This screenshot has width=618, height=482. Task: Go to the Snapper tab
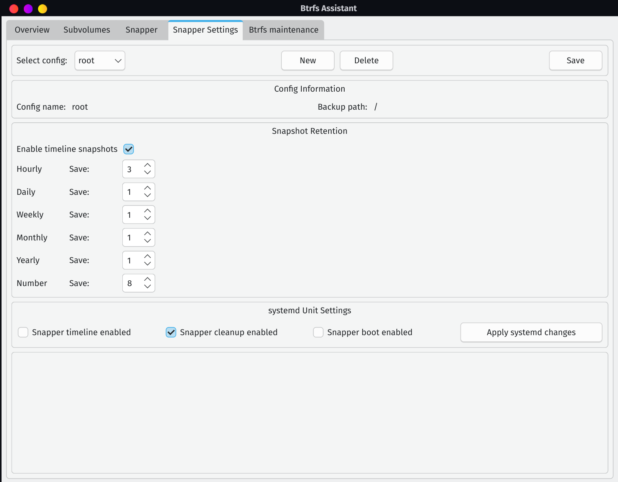tap(141, 30)
